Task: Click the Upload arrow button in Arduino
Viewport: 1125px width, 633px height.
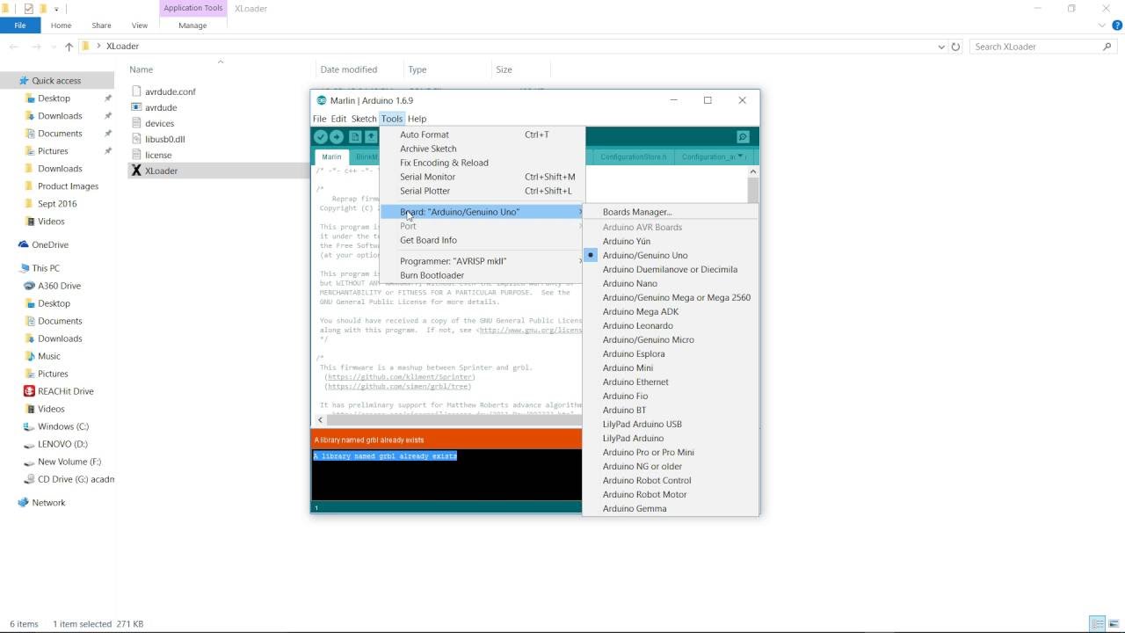Action: pyautogui.click(x=337, y=137)
